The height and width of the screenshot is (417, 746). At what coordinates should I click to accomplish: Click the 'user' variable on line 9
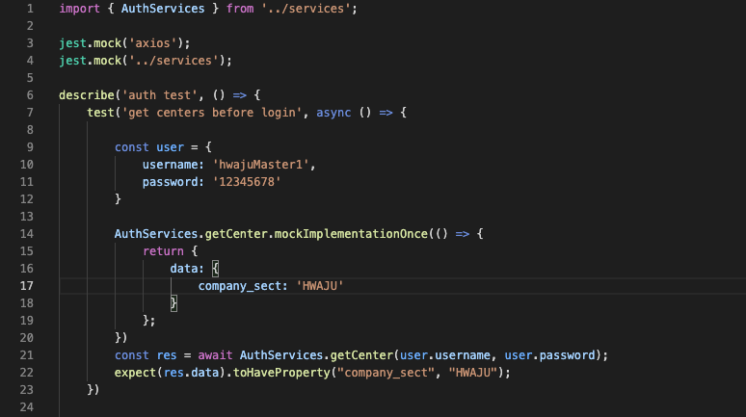(x=170, y=147)
